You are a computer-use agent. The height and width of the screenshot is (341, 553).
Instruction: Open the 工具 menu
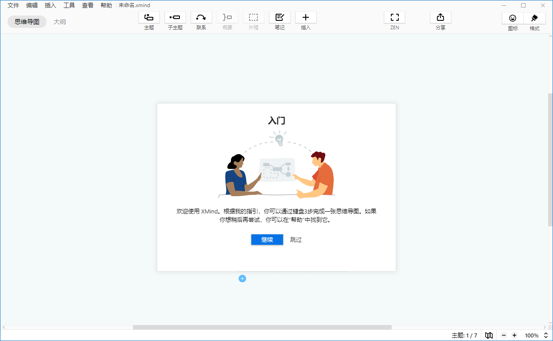click(69, 5)
